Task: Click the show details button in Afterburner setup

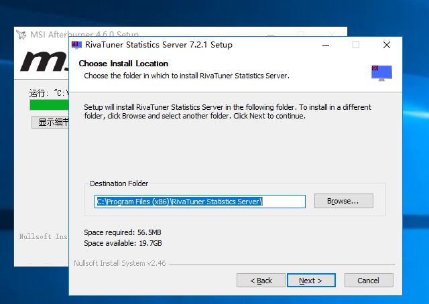Action: click(x=50, y=122)
